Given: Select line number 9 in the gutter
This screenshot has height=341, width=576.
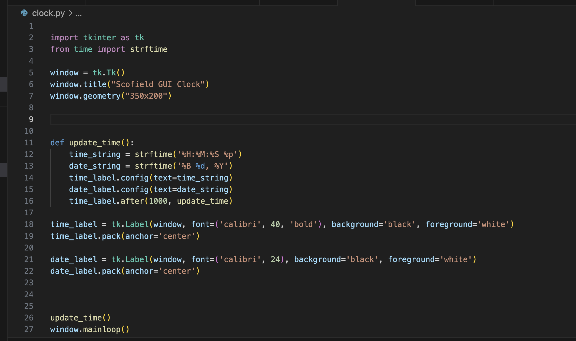Looking at the screenshot, I should coord(31,119).
